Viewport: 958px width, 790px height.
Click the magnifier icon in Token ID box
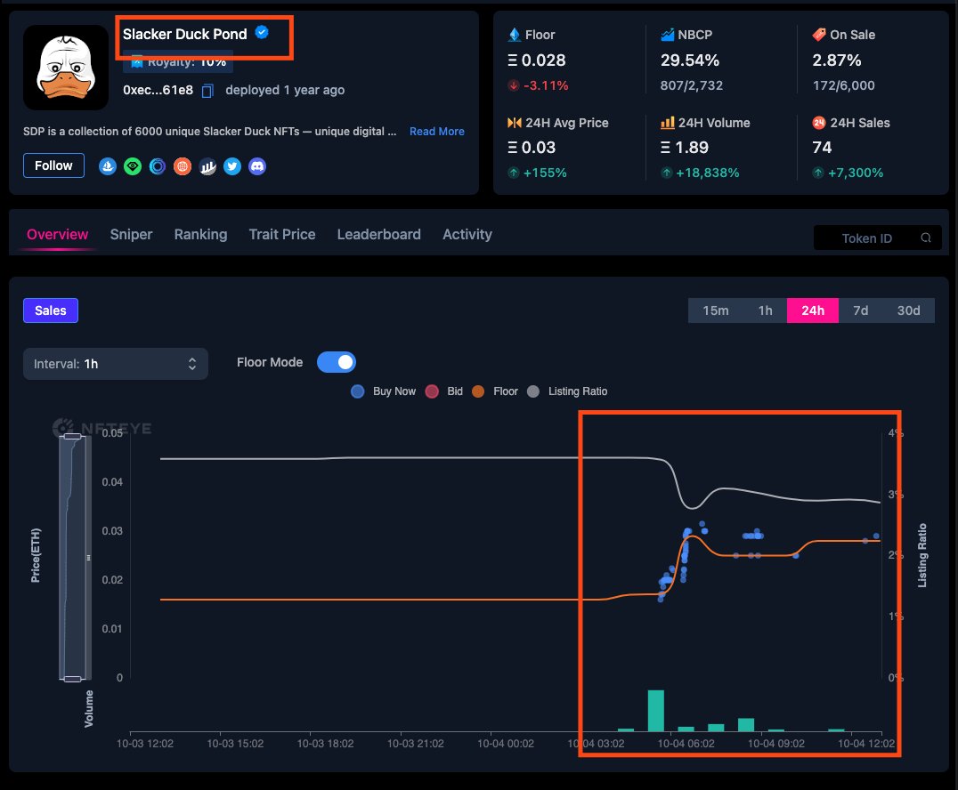point(926,238)
